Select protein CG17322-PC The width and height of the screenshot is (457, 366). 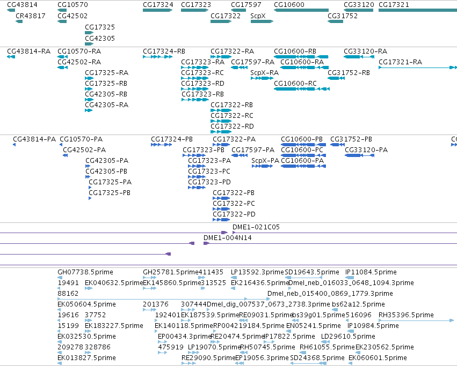[x=234, y=204]
